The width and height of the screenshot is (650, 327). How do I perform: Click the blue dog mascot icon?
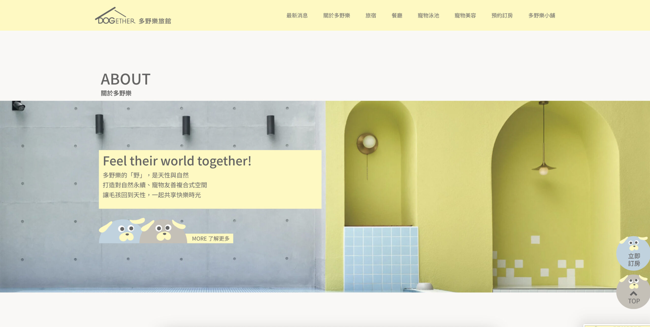121,230
